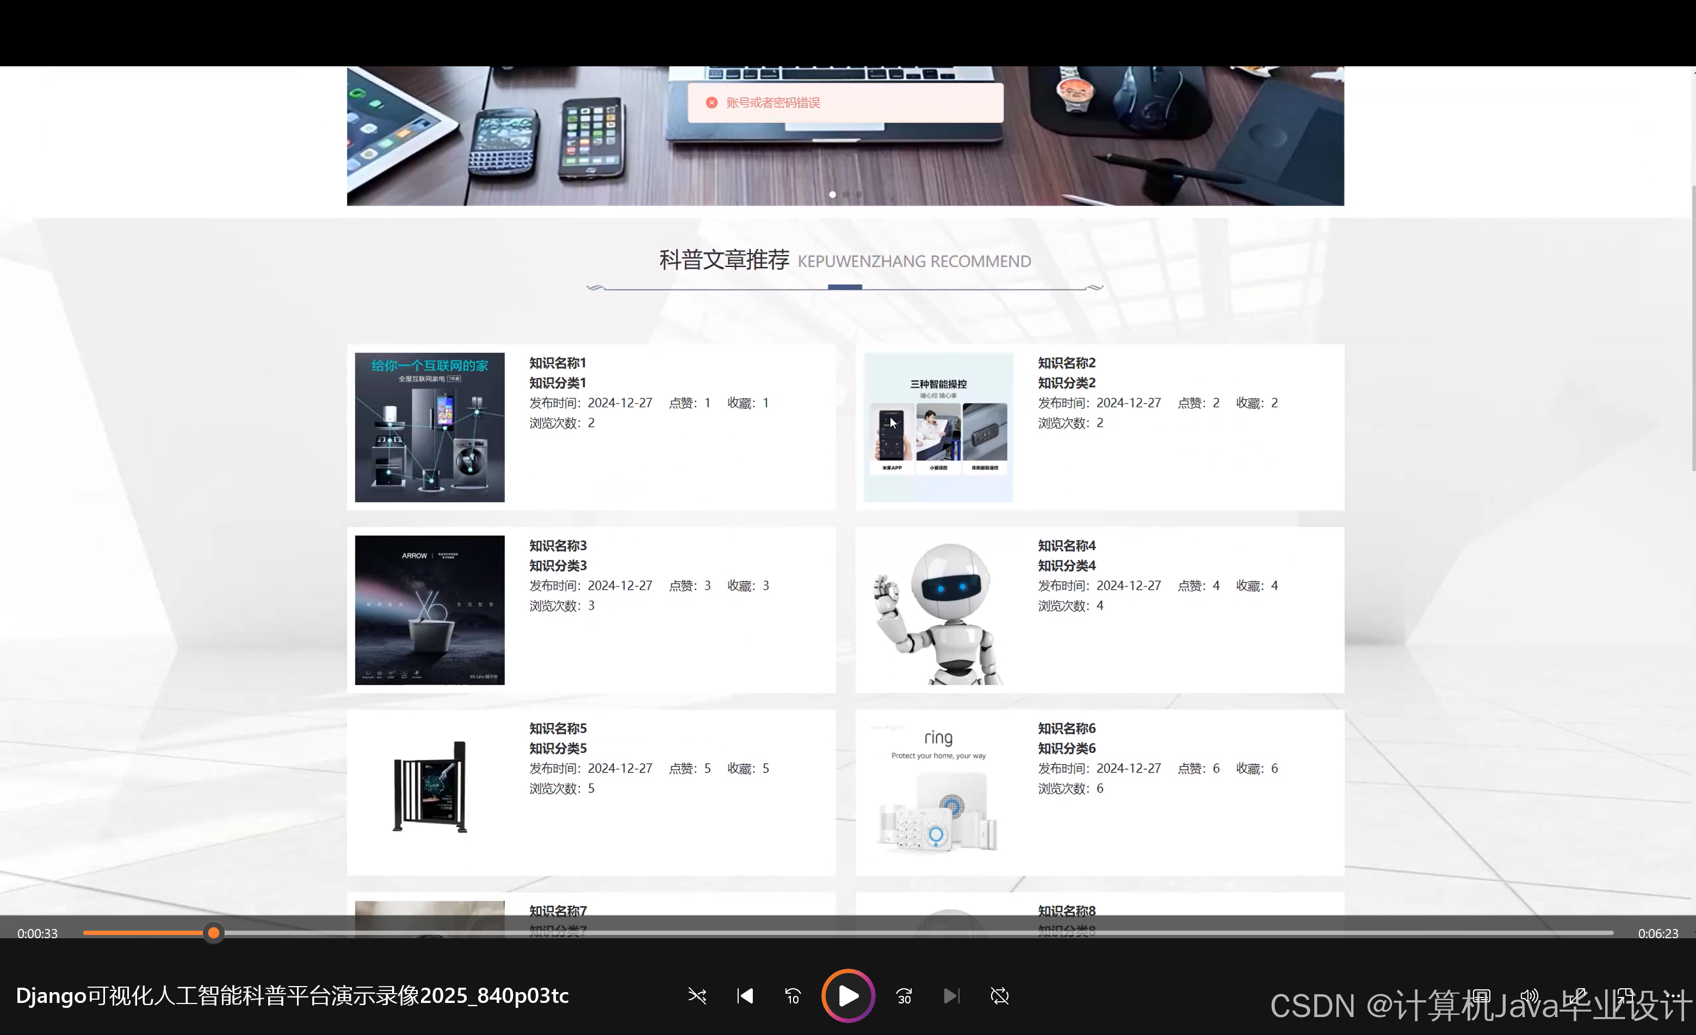Image resolution: width=1696 pixels, height=1035 pixels.
Task: Open the 三种智能操控 thumbnail
Action: (938, 427)
